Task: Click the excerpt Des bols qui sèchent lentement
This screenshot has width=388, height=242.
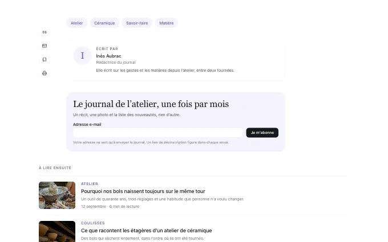Action: click(142, 238)
